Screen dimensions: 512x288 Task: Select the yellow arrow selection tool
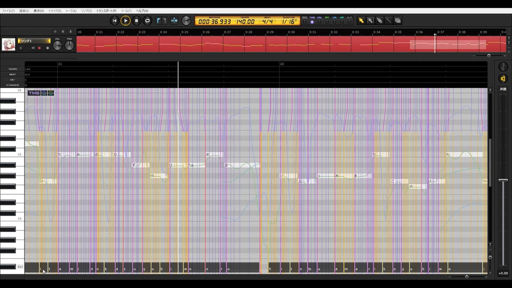[361, 21]
